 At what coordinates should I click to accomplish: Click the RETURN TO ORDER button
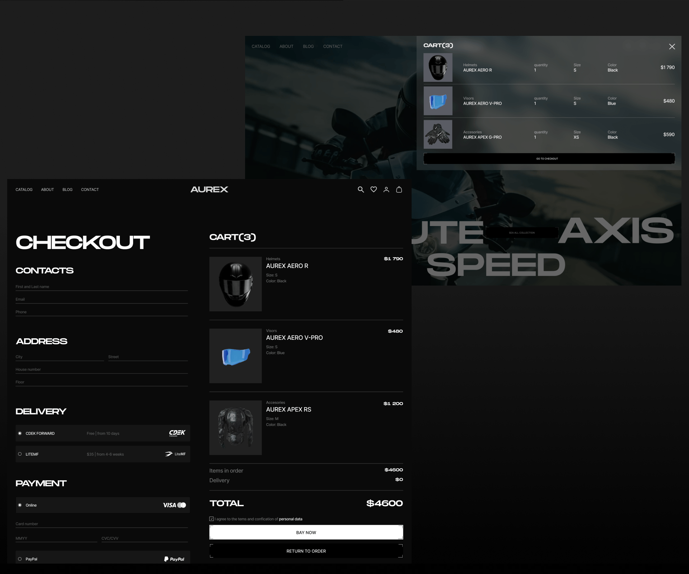pos(306,551)
